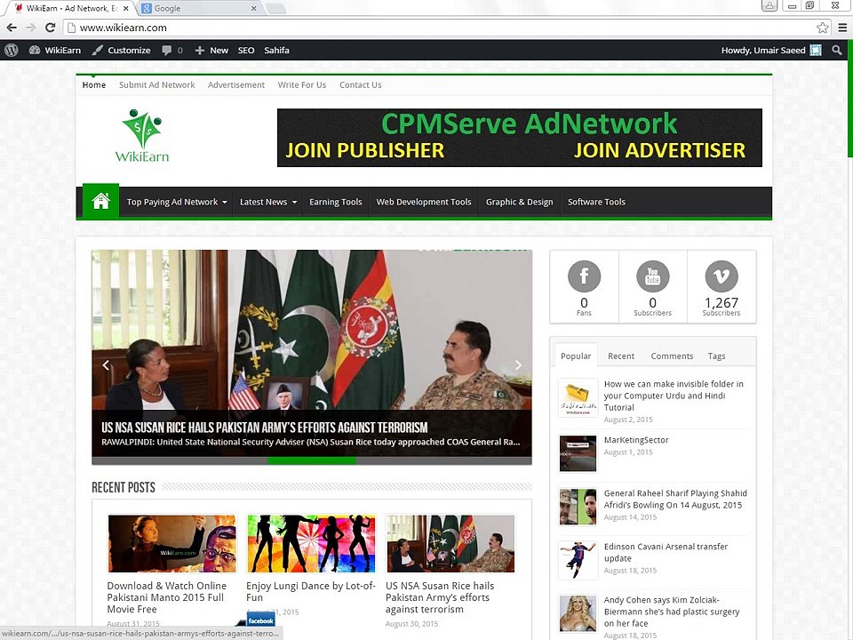
Task: Open the Graphic & Design menu item
Action: point(520,202)
